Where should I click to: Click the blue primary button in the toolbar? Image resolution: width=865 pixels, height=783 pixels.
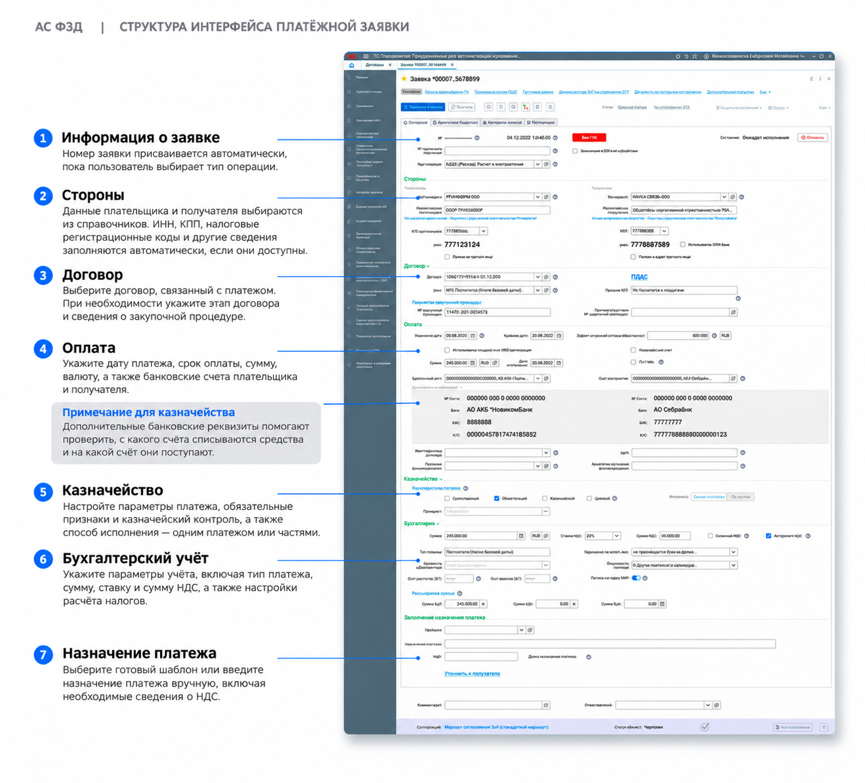423,107
